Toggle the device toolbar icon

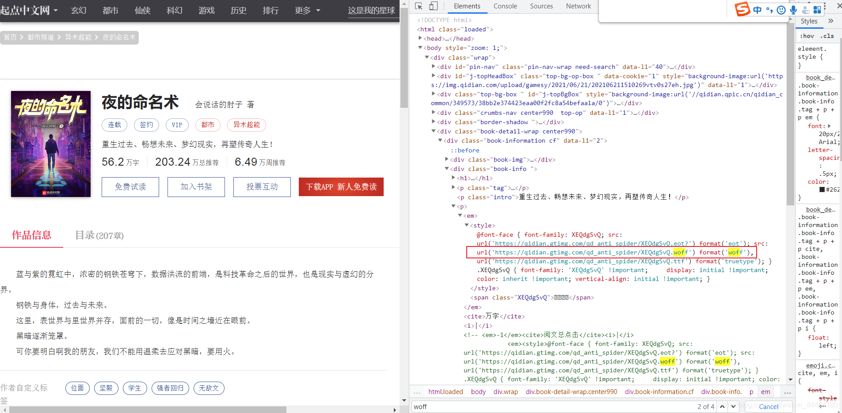(433, 6)
